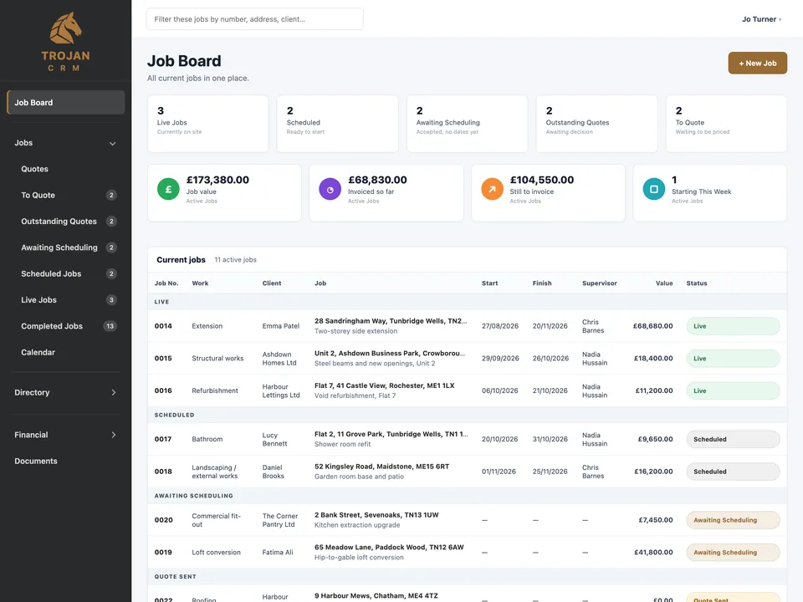The width and height of the screenshot is (803, 602).
Task: Click the + New Job button
Action: [x=758, y=63]
